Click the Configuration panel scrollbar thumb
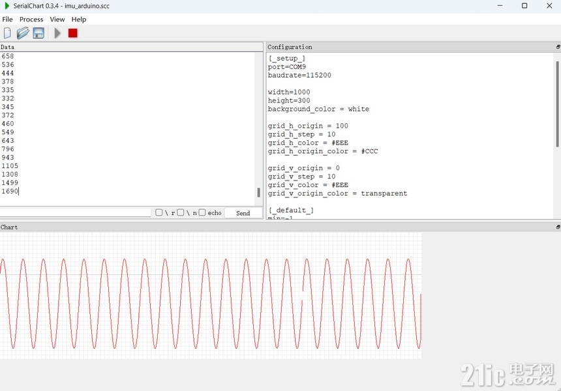Screen dimensions: 561x391 [558, 104]
